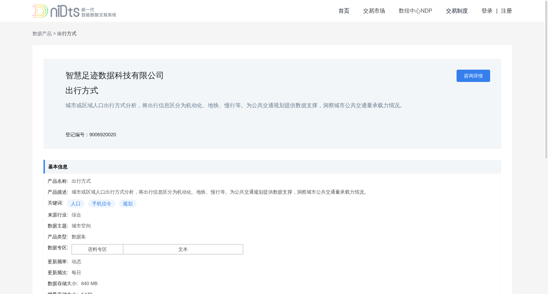Viewport: 548px width, 294px height.
Task: Click the 语料专区 table cell
Action: [x=97, y=249]
